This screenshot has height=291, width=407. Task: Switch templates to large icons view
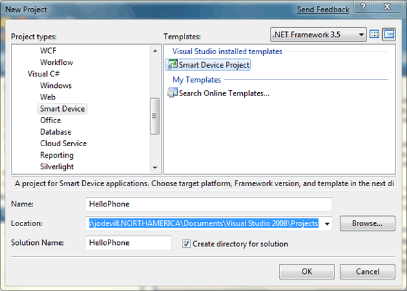click(374, 35)
